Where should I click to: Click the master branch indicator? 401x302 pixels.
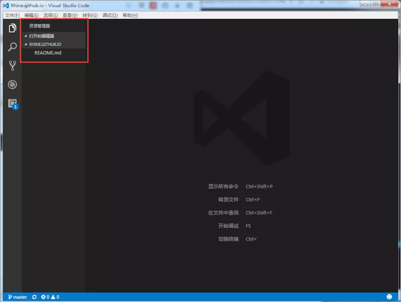(17, 297)
